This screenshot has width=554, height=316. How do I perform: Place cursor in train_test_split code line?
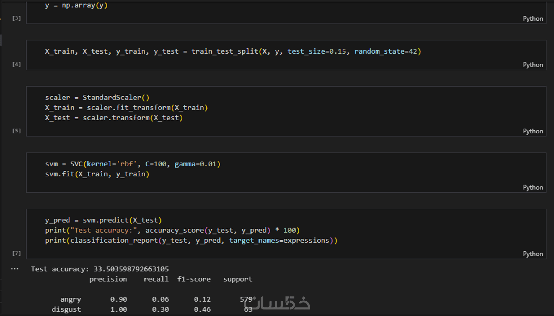[x=233, y=51]
